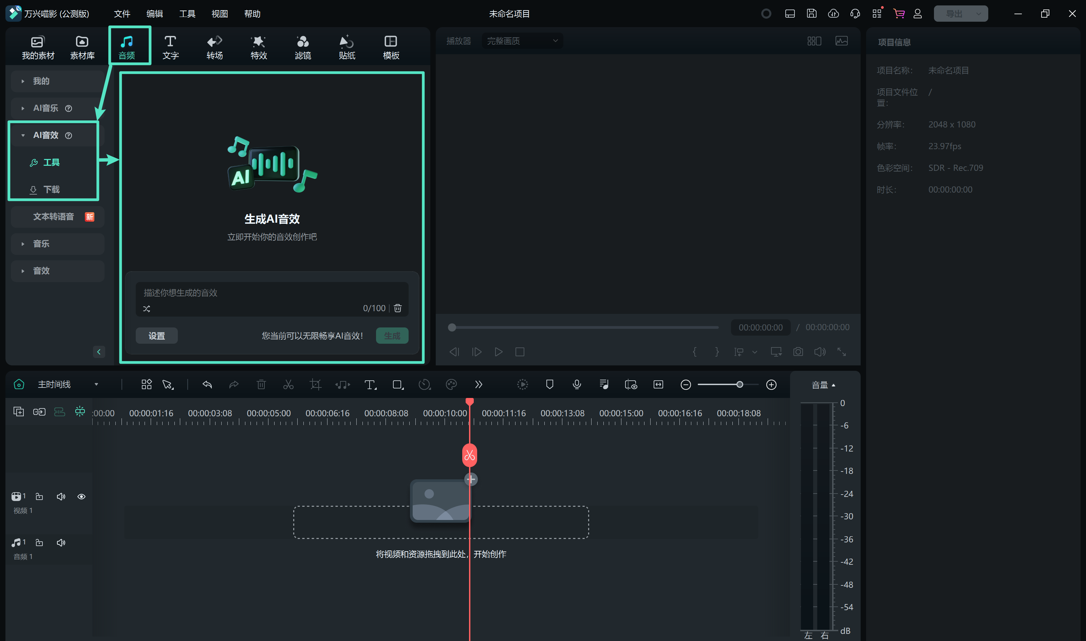Select the 特效 effects tool
This screenshot has width=1086, height=641.
pos(260,46)
